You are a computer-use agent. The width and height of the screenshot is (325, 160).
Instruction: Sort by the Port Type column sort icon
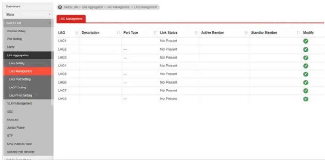[155, 33]
